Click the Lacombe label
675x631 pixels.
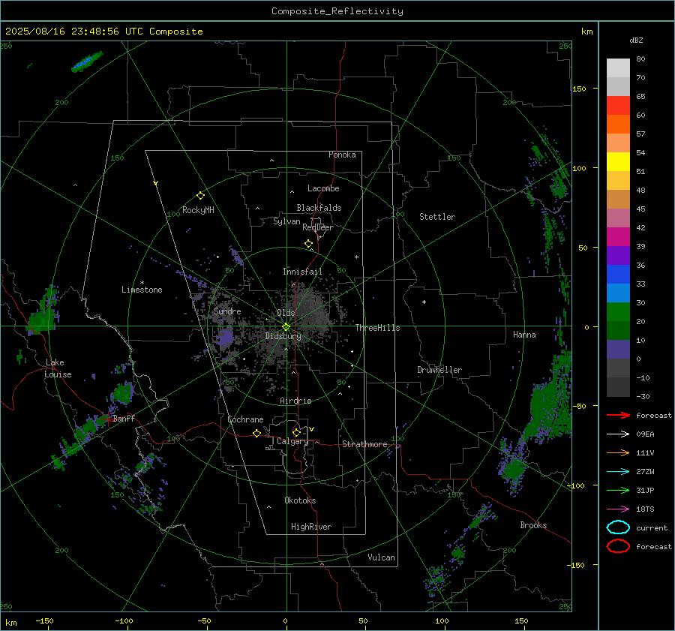(323, 188)
